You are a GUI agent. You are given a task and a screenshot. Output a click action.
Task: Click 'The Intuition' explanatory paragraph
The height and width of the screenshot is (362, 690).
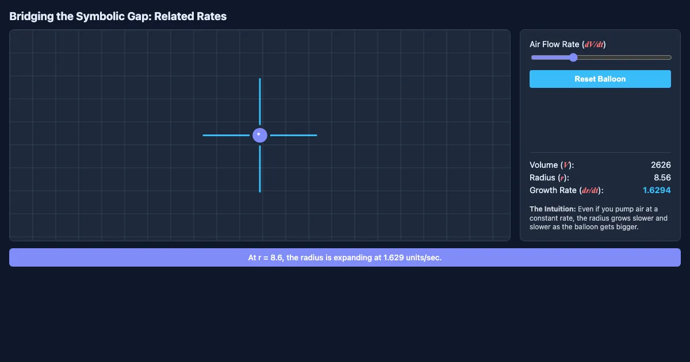coord(599,218)
